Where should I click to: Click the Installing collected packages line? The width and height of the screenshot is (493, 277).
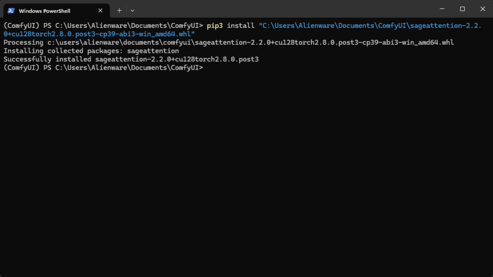91,51
